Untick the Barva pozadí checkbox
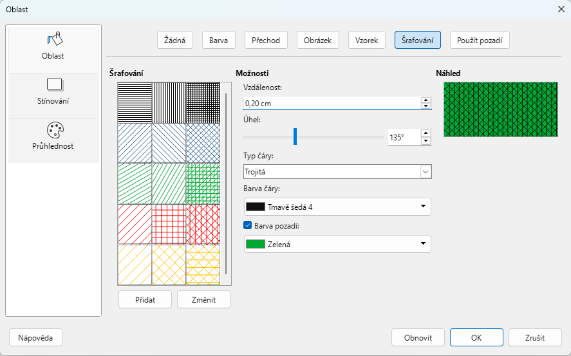 pos(248,225)
